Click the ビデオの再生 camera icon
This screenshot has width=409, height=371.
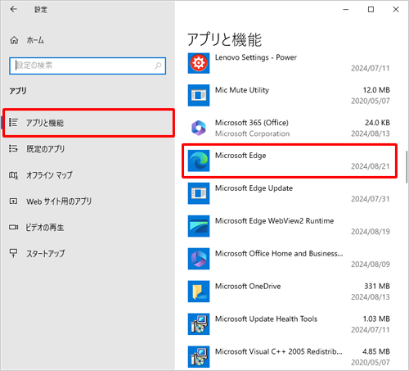pos(13,227)
